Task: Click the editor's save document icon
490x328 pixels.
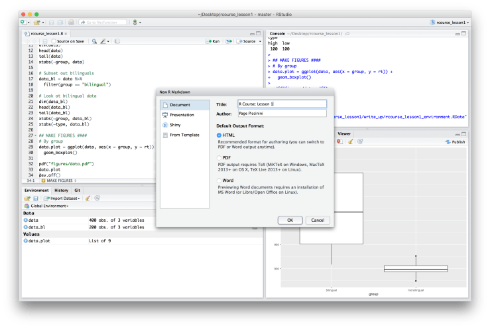Action: point(45,41)
